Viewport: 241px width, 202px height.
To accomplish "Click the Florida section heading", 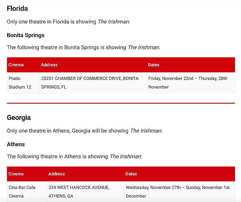I will click(17, 8).
